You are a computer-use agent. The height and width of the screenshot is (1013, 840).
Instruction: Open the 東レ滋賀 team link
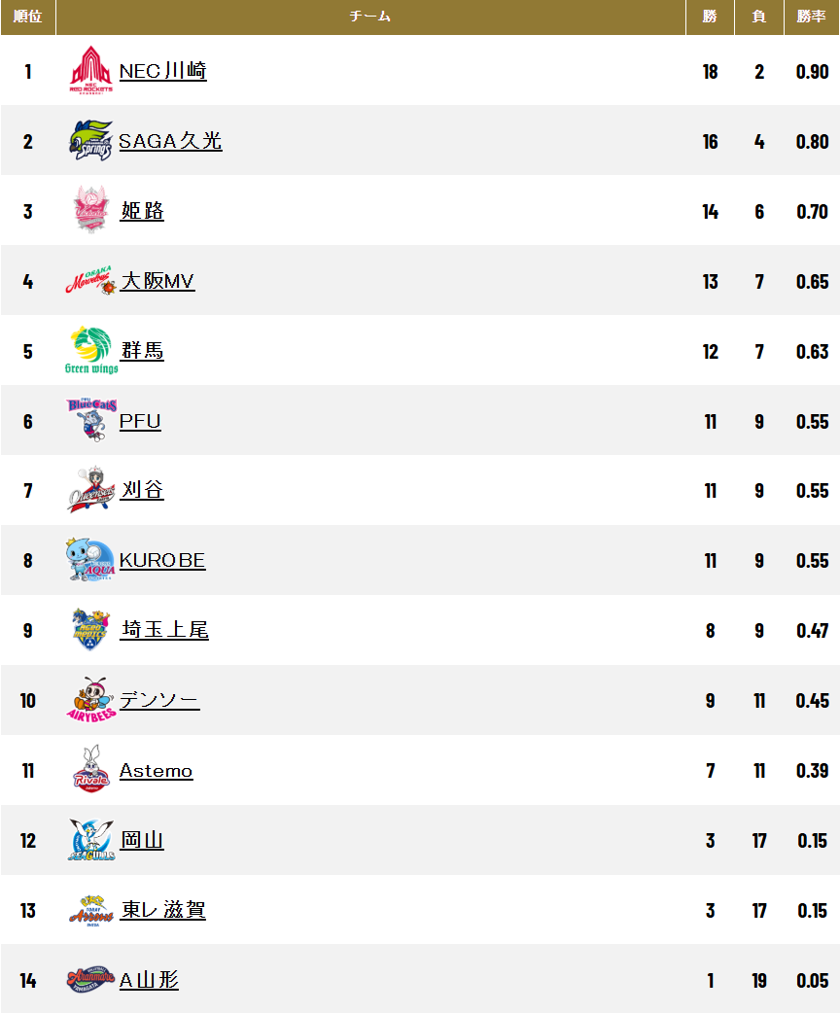(163, 910)
